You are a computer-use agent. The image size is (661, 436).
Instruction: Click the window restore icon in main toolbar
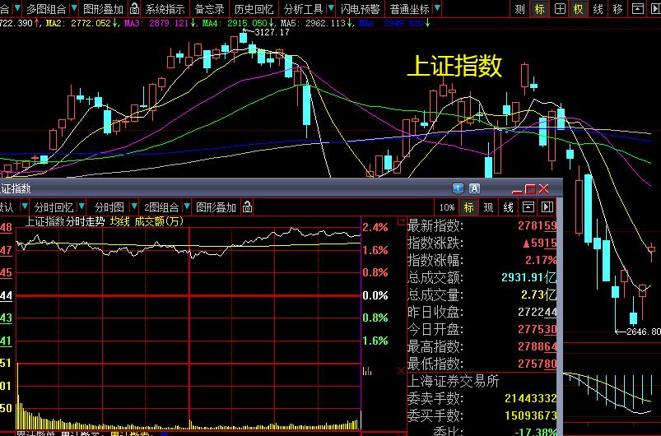tap(637, 9)
